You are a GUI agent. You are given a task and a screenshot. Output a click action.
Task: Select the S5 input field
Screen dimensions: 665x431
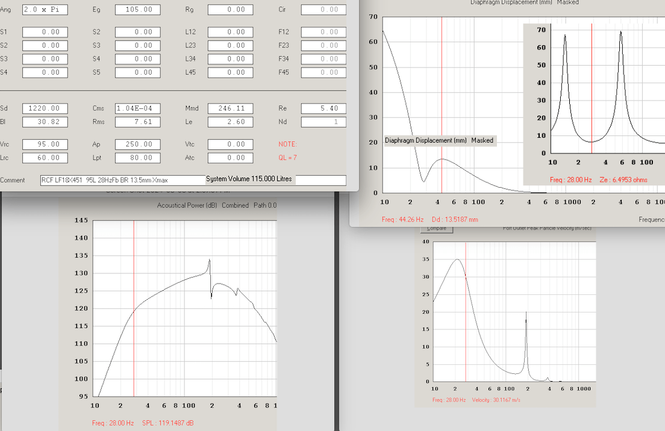coord(138,72)
